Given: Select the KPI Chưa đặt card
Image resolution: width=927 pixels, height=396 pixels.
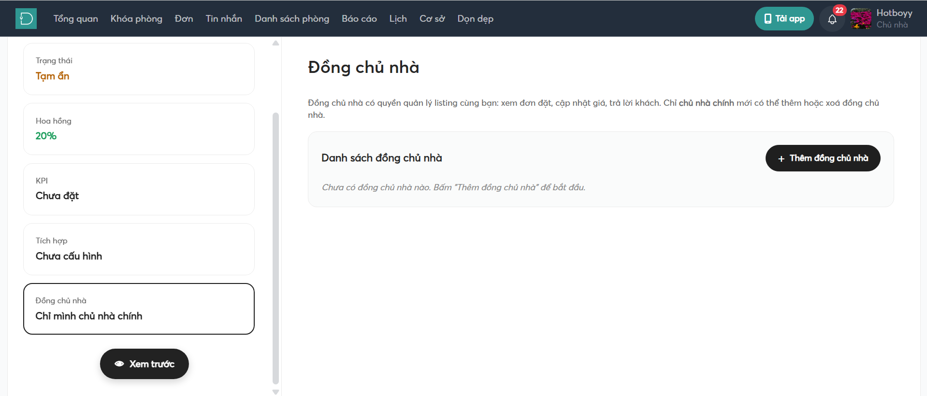Looking at the screenshot, I should (x=139, y=189).
